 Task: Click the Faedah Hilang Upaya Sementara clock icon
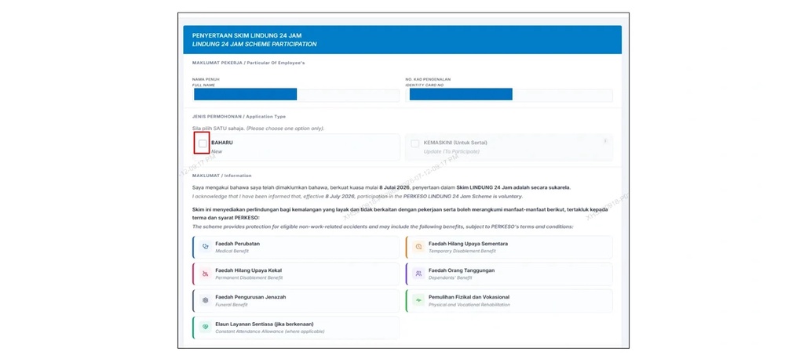pos(418,247)
